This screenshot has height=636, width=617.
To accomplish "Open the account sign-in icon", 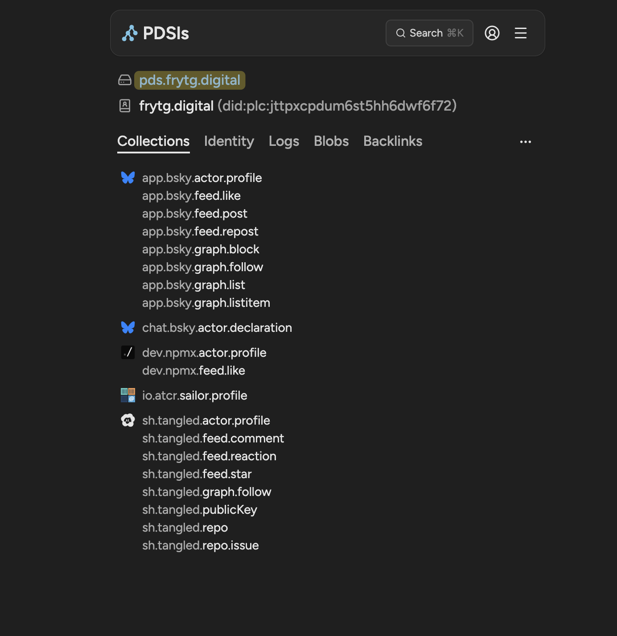I will coord(492,33).
